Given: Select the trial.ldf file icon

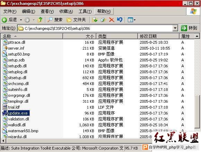Looking at the screenshot, I should 5,107.
